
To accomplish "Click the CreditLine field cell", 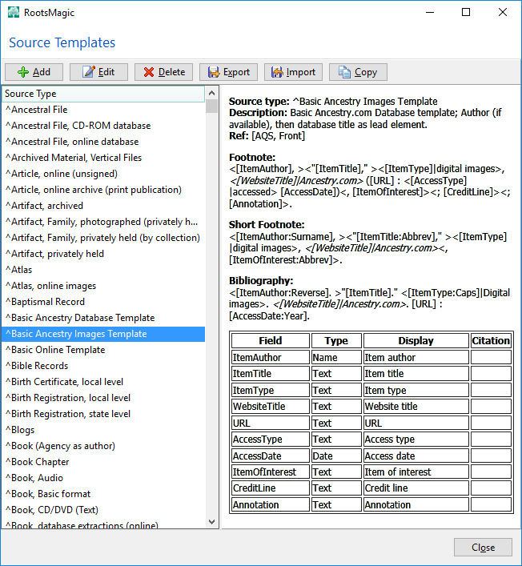I will [x=271, y=488].
